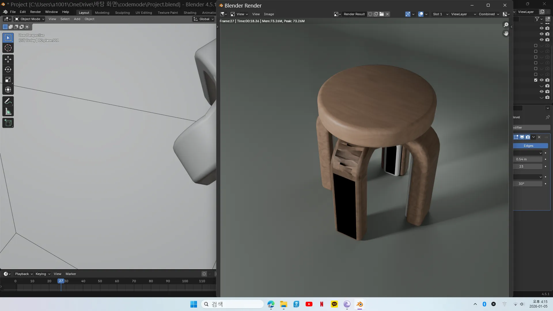Viewport: 553px width, 311px height.
Task: Choose the Annotate pencil tool
Action: [8, 101]
